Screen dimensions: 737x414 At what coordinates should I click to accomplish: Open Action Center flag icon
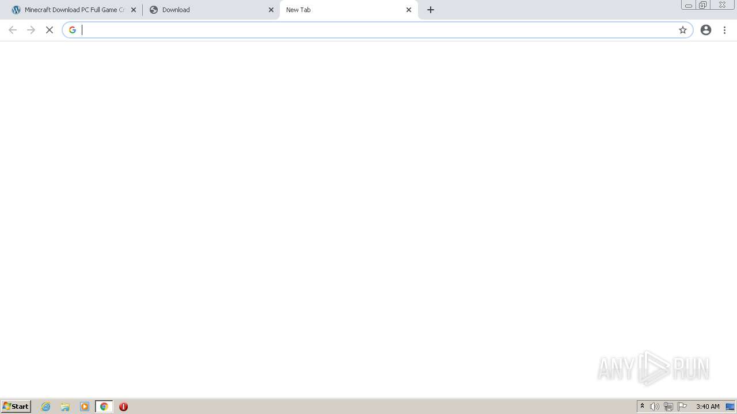pyautogui.click(x=682, y=407)
